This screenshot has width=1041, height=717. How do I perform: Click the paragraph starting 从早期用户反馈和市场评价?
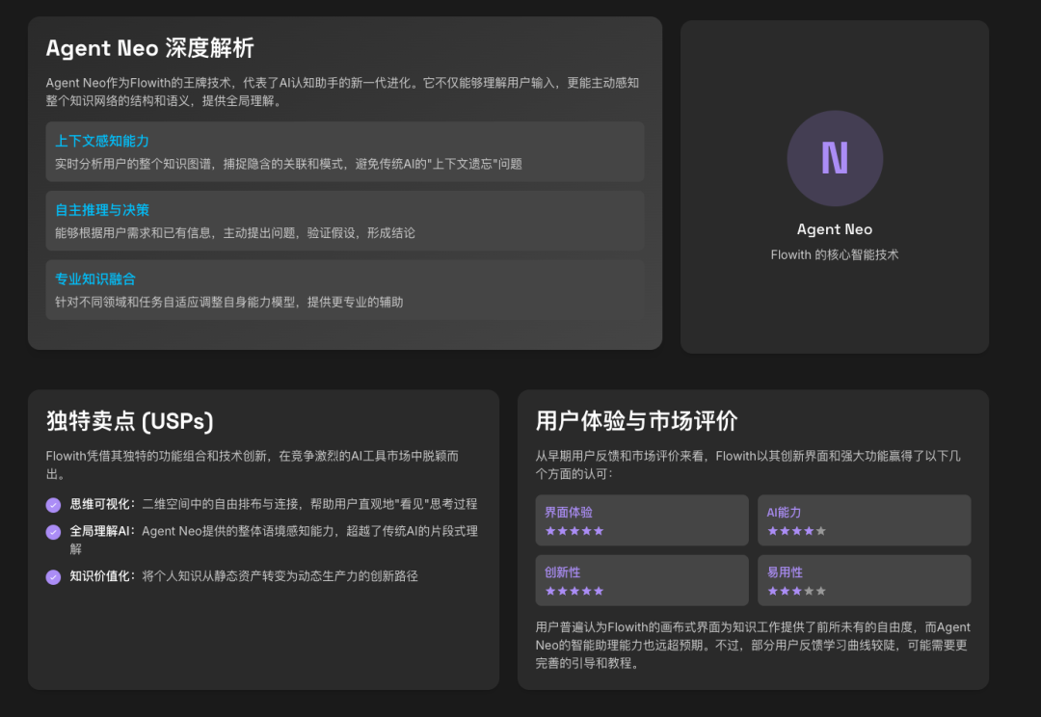coord(748,465)
